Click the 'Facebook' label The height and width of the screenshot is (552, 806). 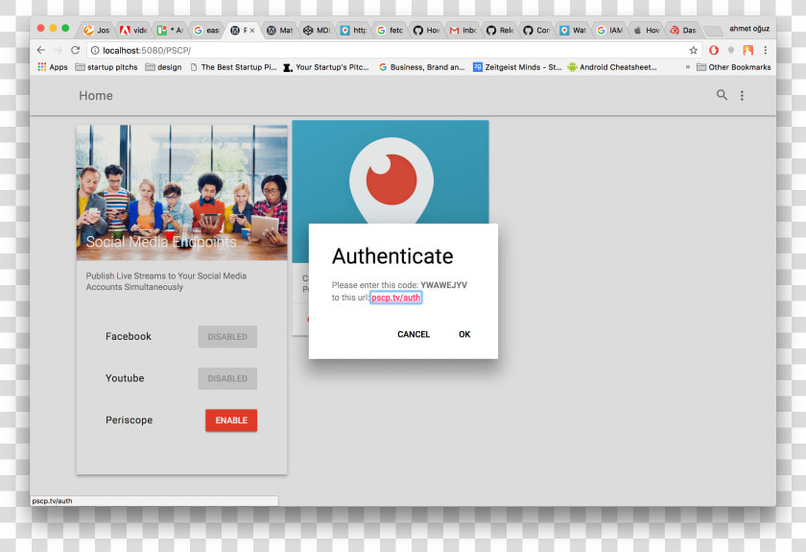coord(129,336)
